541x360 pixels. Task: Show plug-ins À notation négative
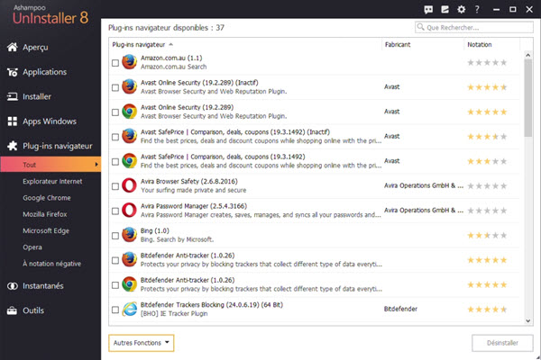[51, 264]
